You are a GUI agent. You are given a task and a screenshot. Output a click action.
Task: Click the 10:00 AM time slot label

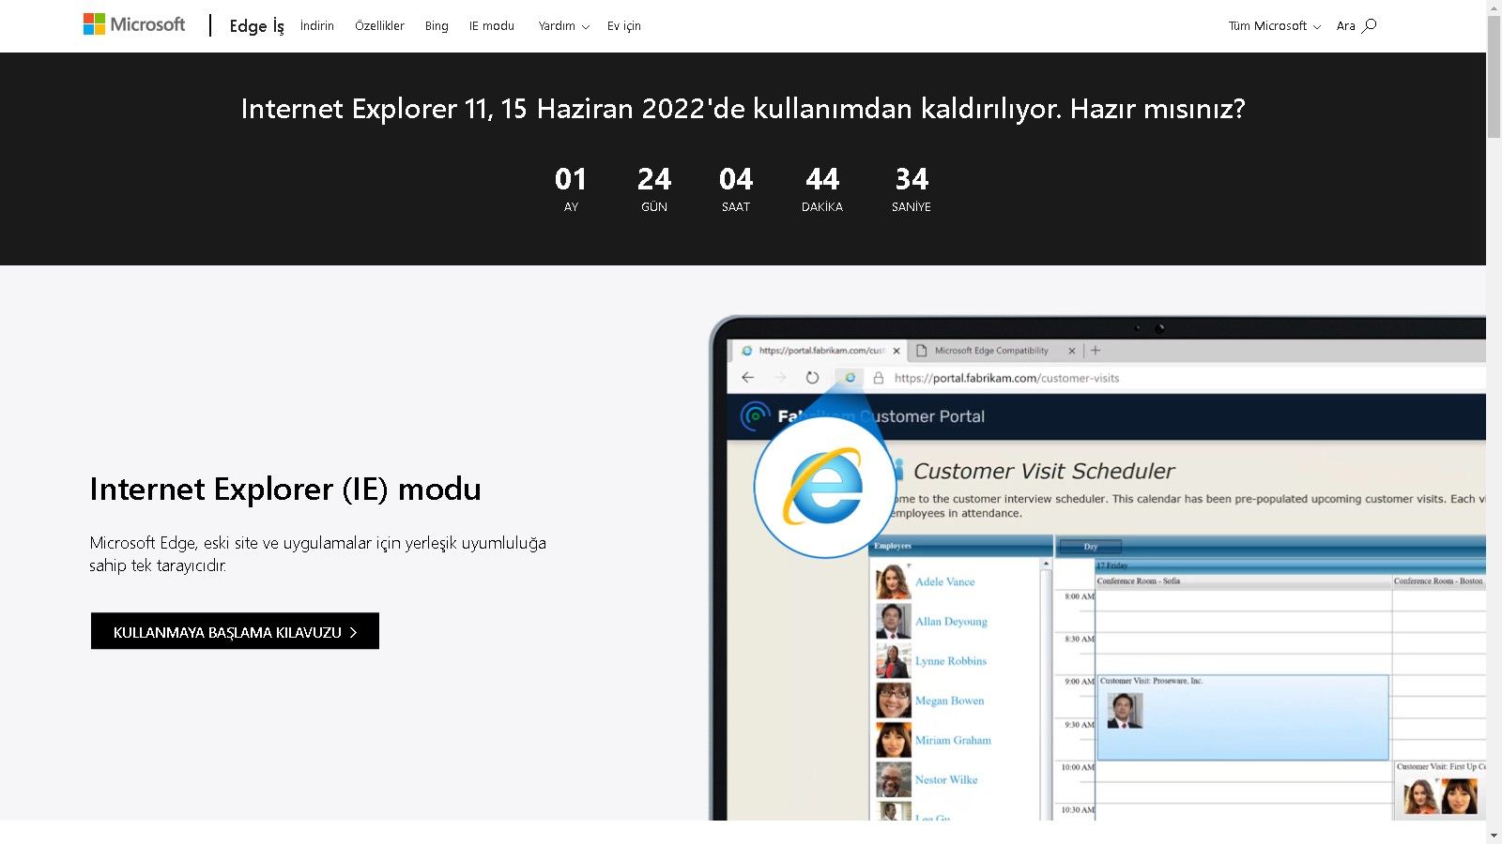tap(1078, 767)
